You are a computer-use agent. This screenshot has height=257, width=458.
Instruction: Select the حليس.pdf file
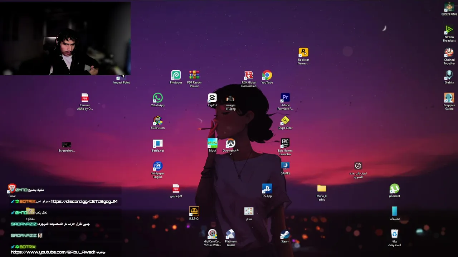point(176,191)
